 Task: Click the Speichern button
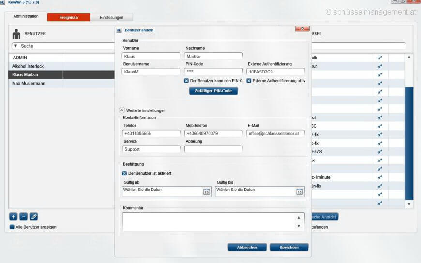pyautogui.click(x=289, y=247)
